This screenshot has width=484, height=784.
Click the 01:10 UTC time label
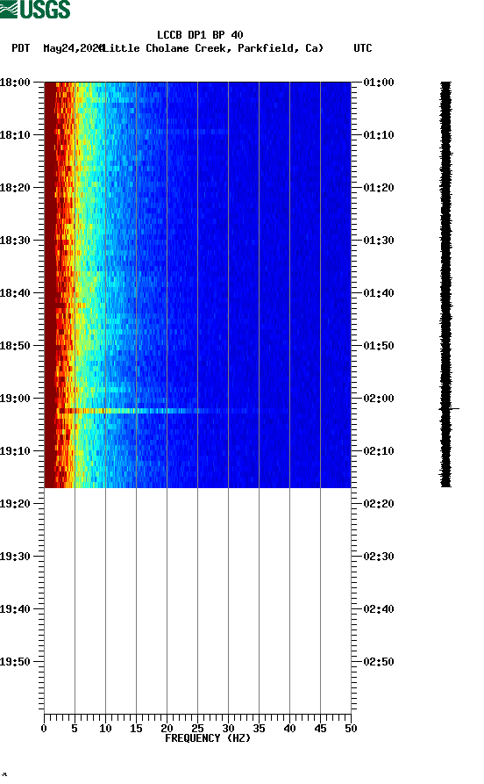coord(379,134)
